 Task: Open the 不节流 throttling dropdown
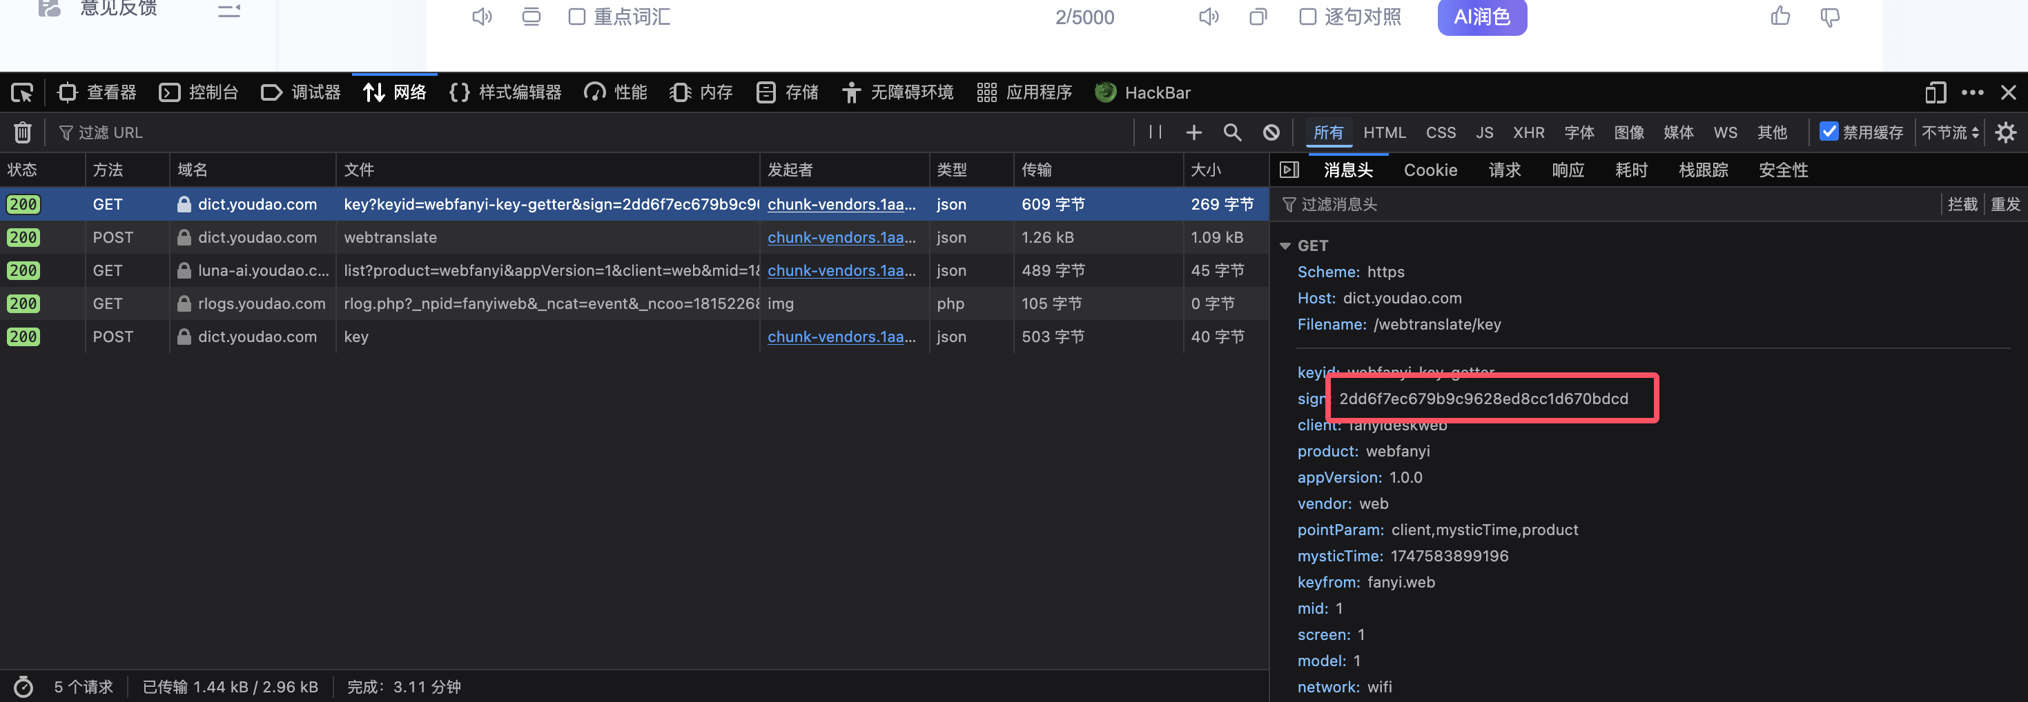pos(1949,132)
